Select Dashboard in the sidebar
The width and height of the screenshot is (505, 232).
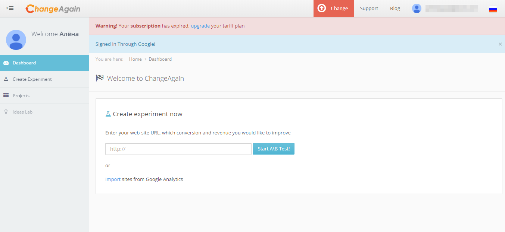tap(44, 63)
